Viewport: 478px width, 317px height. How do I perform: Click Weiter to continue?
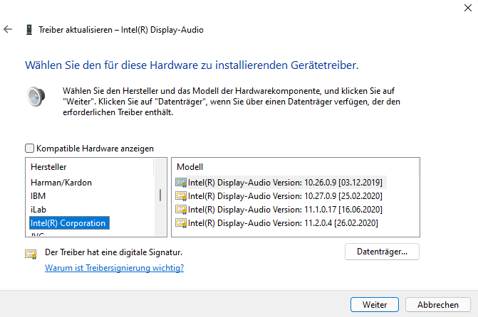coord(375,304)
